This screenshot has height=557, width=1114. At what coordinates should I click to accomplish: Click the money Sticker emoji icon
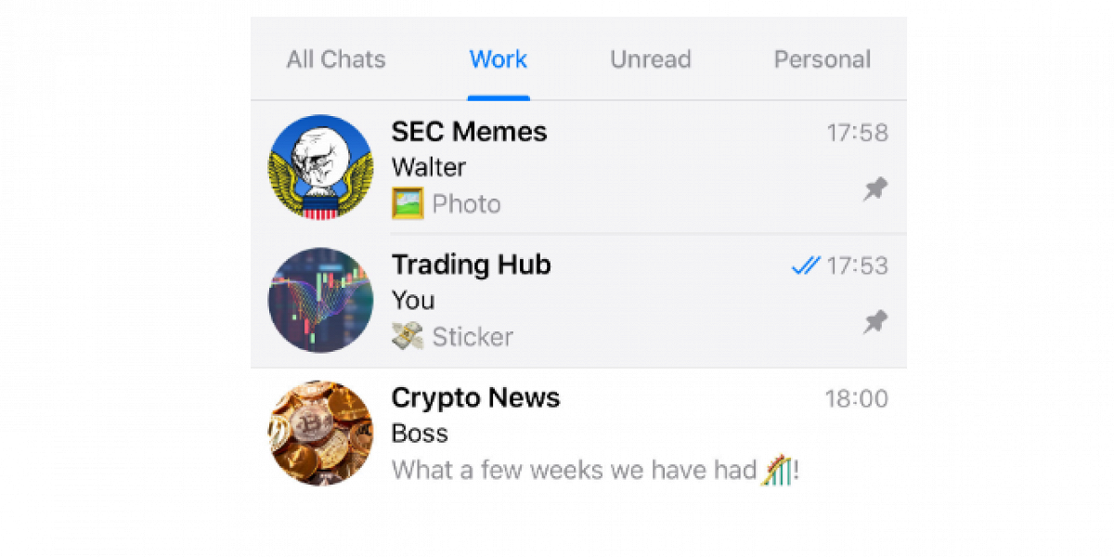[x=408, y=336]
